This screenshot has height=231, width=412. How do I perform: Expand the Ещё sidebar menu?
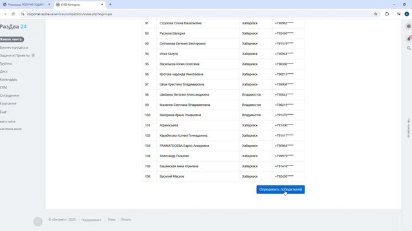[x=4, y=112]
